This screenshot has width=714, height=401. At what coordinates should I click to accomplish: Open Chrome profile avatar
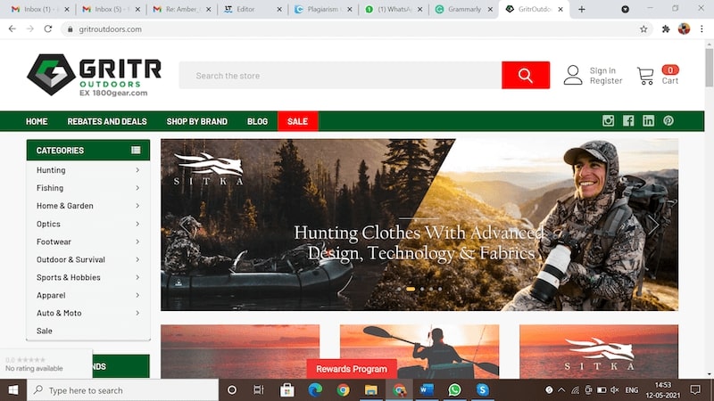(684, 29)
